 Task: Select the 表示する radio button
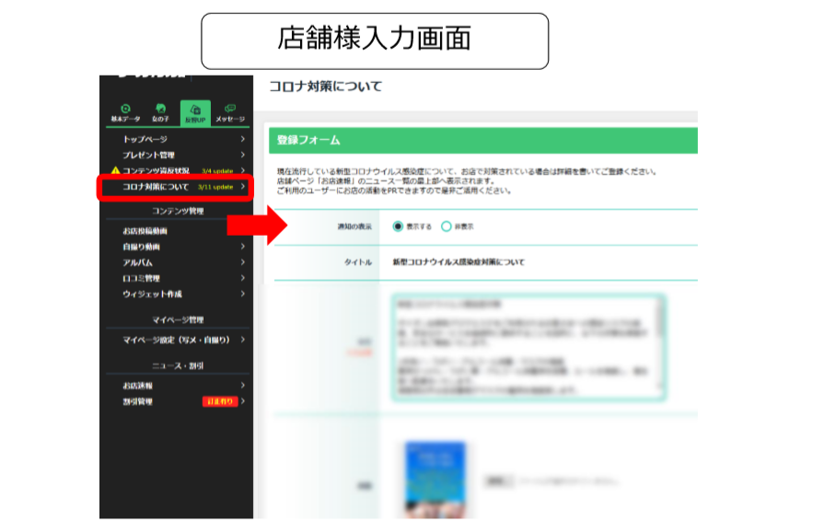pyautogui.click(x=398, y=226)
